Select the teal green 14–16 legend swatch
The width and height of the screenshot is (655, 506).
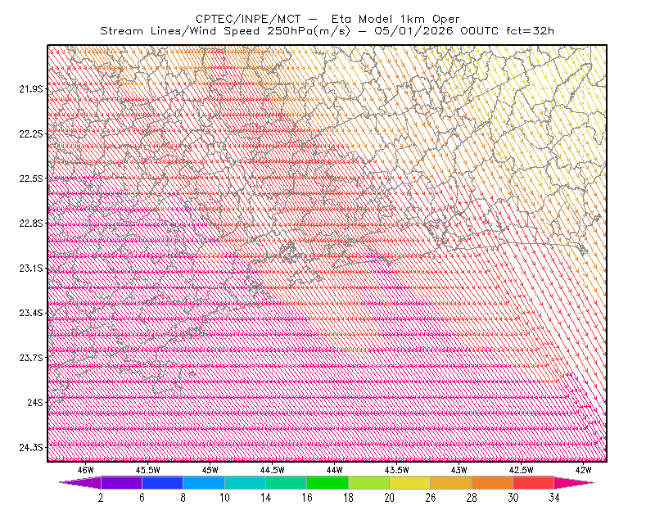286,482
